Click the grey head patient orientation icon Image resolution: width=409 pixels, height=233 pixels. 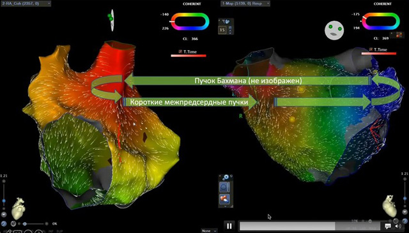click(x=334, y=30)
